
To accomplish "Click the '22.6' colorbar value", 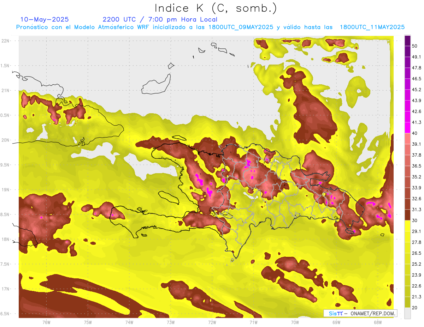I will tap(416, 286).
